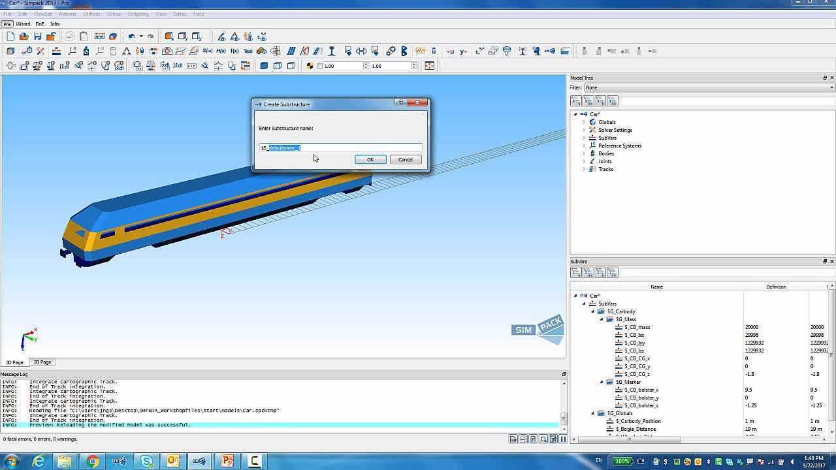Open Google Chrome from the taskbar

pos(92,462)
